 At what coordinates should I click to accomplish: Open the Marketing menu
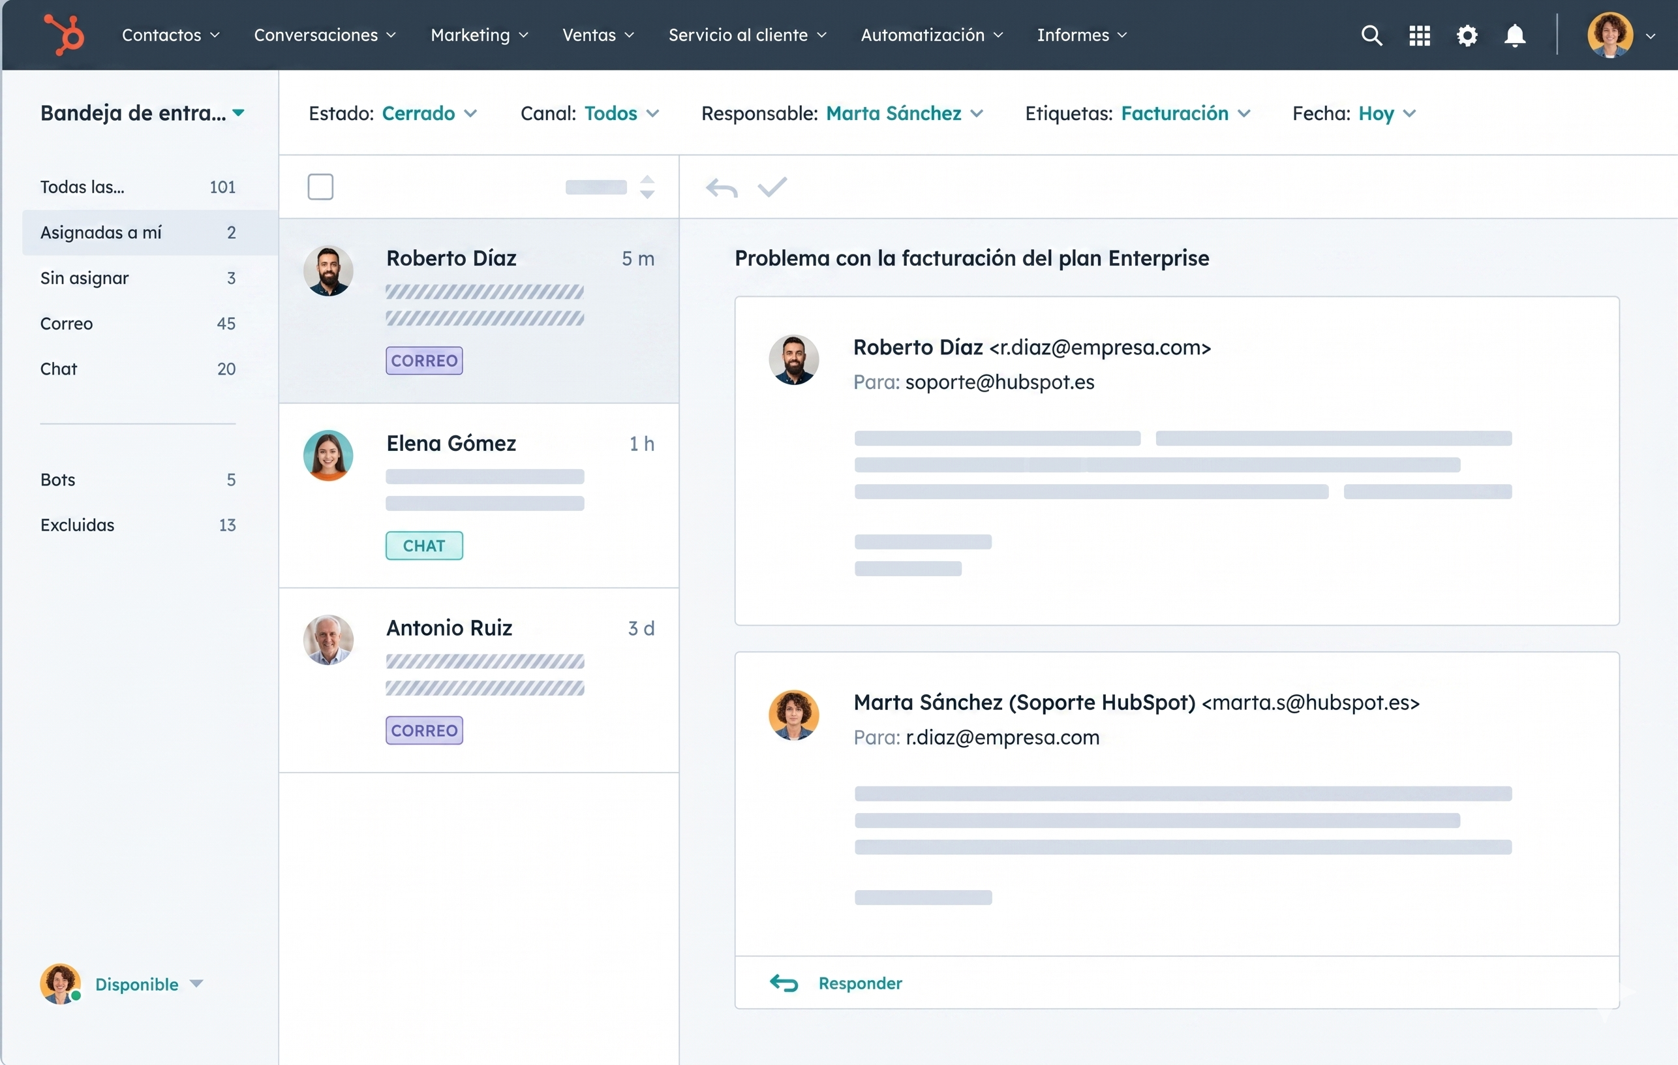pos(480,35)
